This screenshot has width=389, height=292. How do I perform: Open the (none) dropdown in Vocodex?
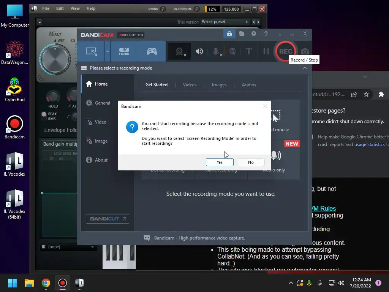click(x=68, y=247)
